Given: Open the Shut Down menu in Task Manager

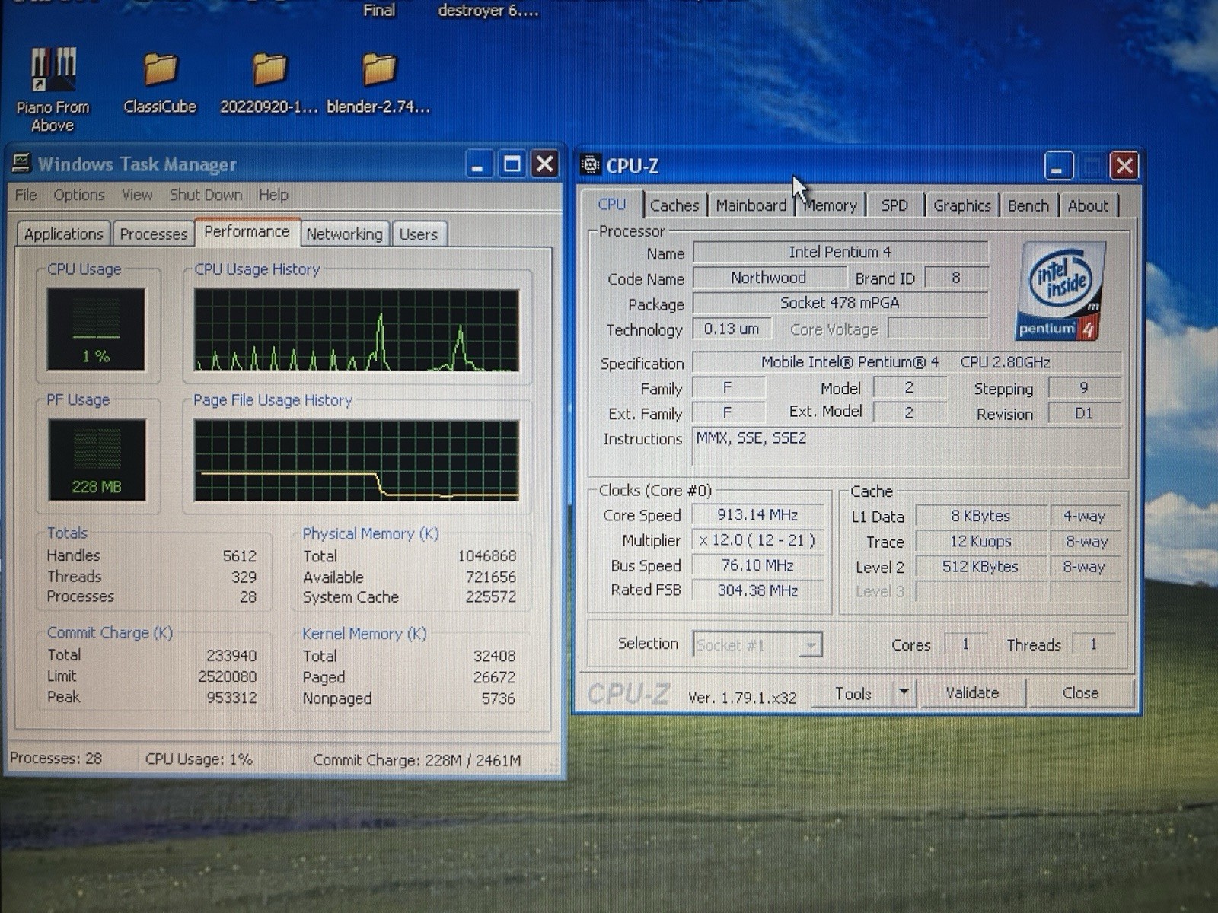Looking at the screenshot, I should pyautogui.click(x=206, y=196).
